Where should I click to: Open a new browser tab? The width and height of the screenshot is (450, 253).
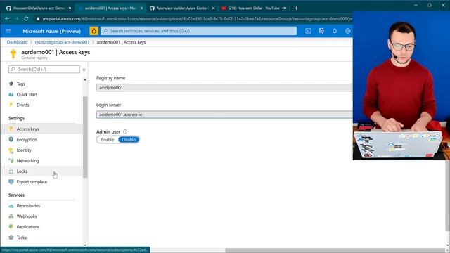[x=296, y=8]
